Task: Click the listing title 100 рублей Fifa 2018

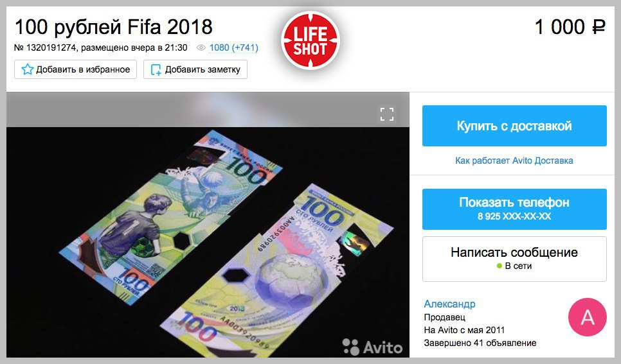Action: click(x=114, y=27)
